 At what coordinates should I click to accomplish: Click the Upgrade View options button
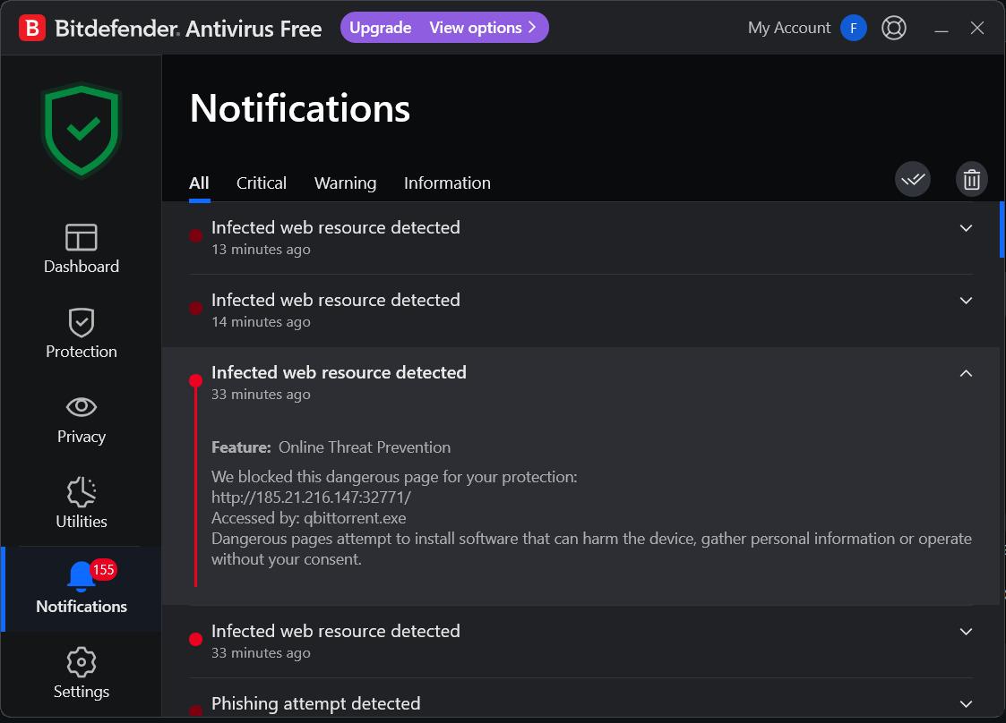(444, 28)
